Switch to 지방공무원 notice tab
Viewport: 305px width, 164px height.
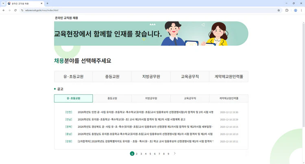pyautogui.click(x=151, y=98)
